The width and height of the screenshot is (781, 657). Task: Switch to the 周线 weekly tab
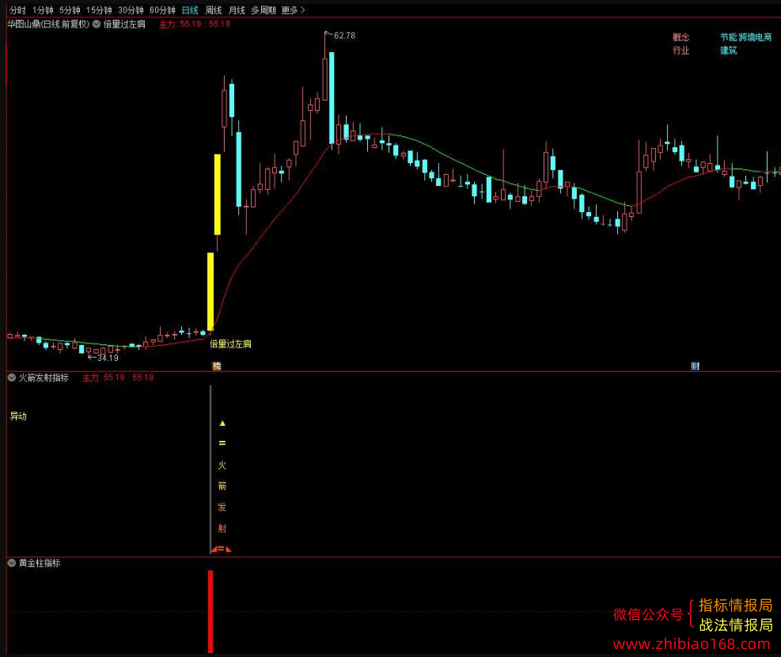tap(213, 10)
